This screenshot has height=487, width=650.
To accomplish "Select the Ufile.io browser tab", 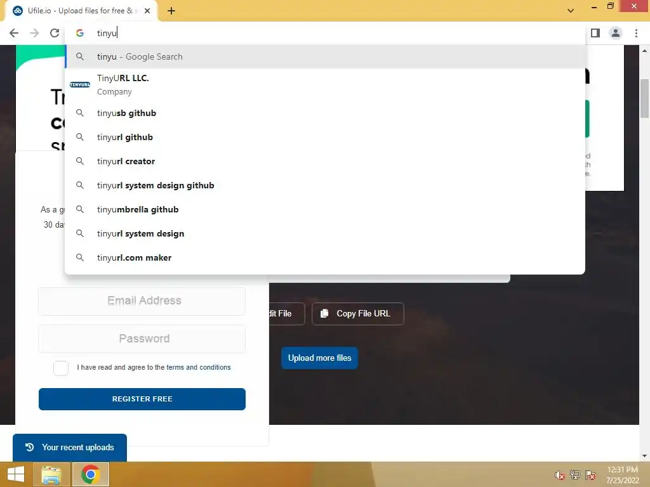I will pos(81,11).
